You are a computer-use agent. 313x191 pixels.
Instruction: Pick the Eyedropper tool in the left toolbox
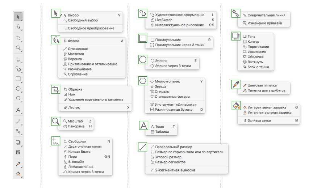[x=18, y=164]
